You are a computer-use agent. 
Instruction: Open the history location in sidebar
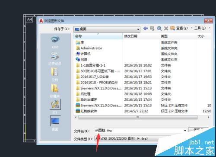[x=55, y=58]
